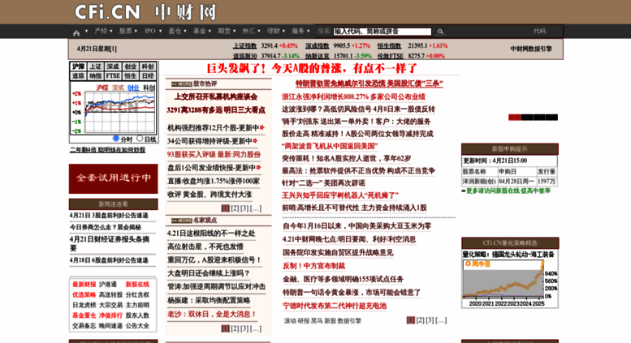Click the 量化策略 net value chart thumbnail
This screenshot has width=631, height=343.
(x=510, y=284)
